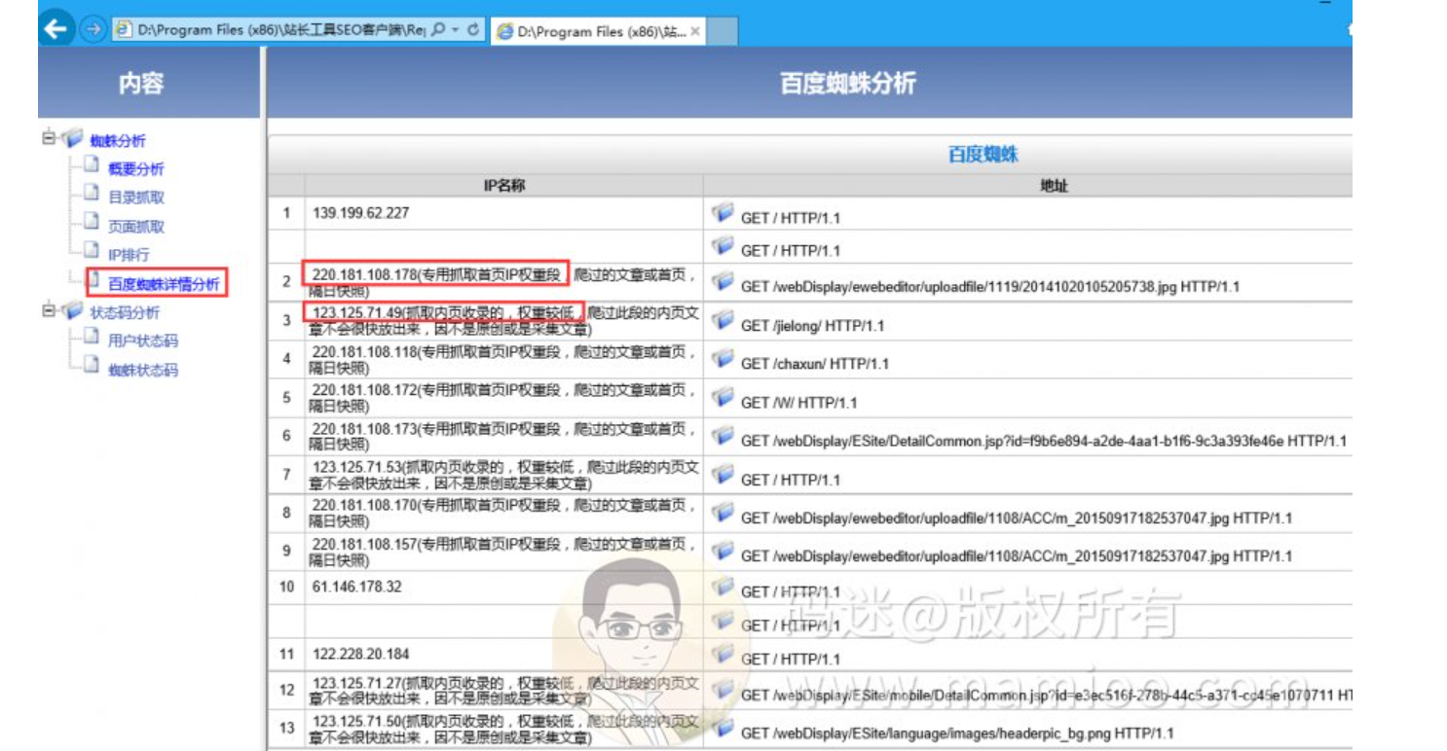This screenshot has width=1447, height=751.
Task: Open 蜘蛛状态码 in the sidebar tree
Action: tap(143, 370)
